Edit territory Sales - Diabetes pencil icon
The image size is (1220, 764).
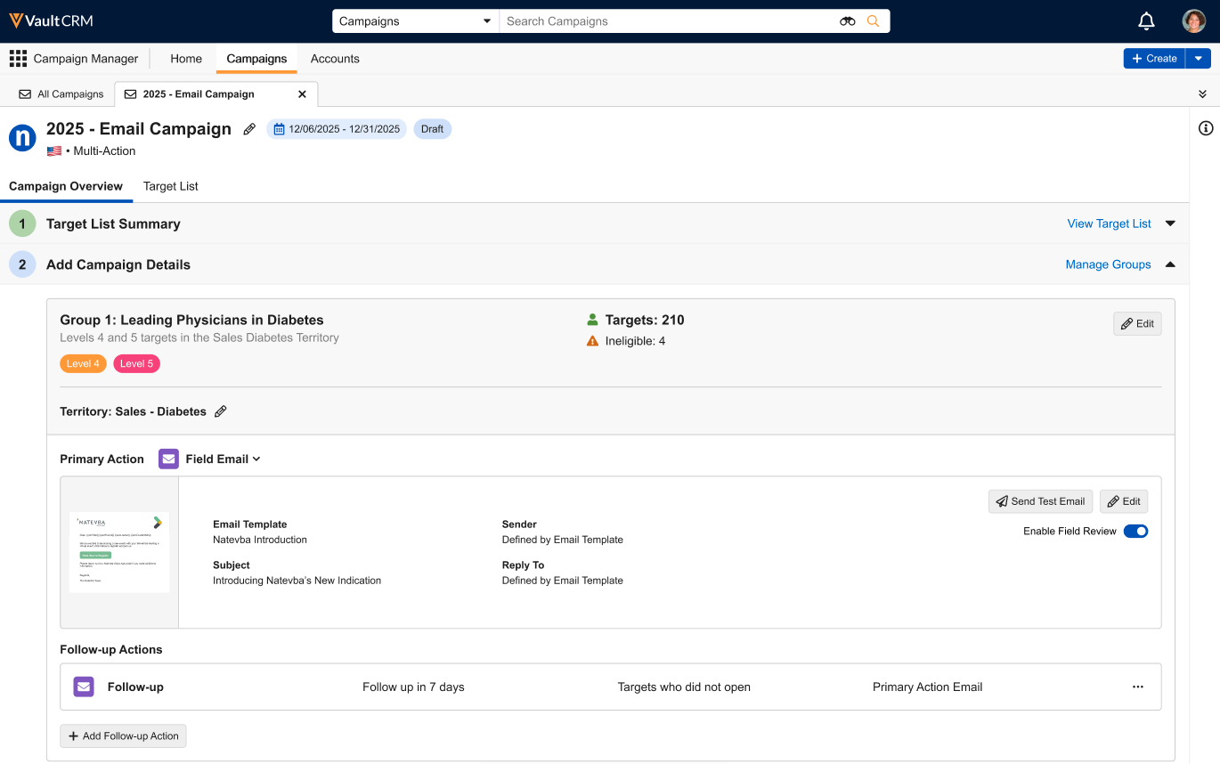click(x=221, y=411)
